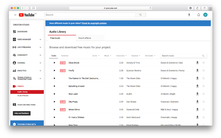Viewport: 221px width, 138px height.
Task: Open the YouTube hamburger guide menu
Action: pos(15,15)
